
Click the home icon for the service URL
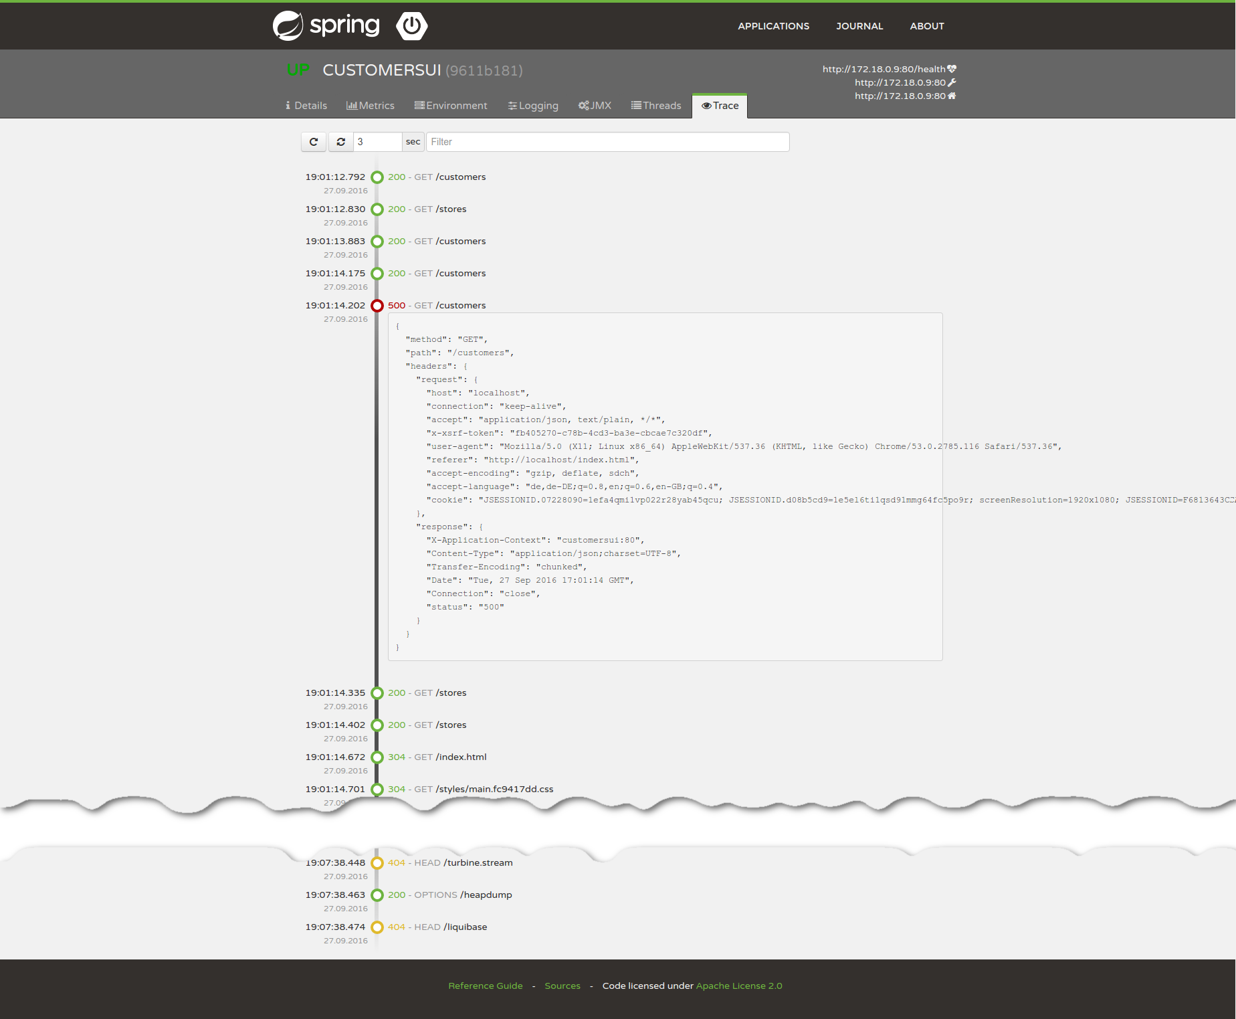952,96
